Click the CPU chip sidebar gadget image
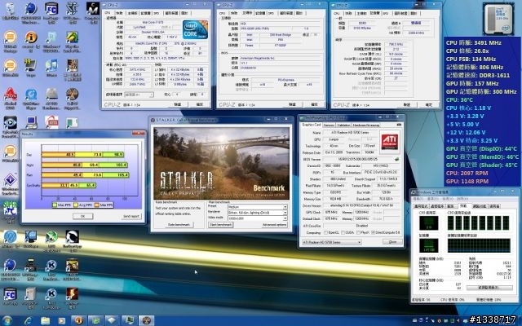Screen dimensions: 522x326 tap(498, 19)
